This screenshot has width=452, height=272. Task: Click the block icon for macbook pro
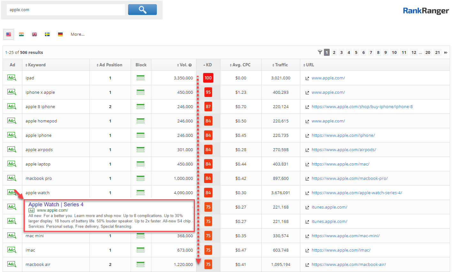141,178
